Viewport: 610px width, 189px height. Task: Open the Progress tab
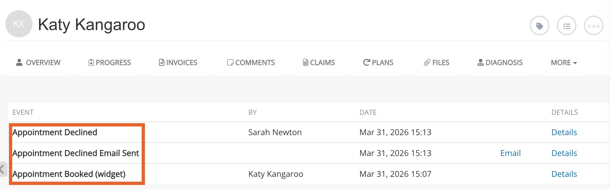(110, 63)
